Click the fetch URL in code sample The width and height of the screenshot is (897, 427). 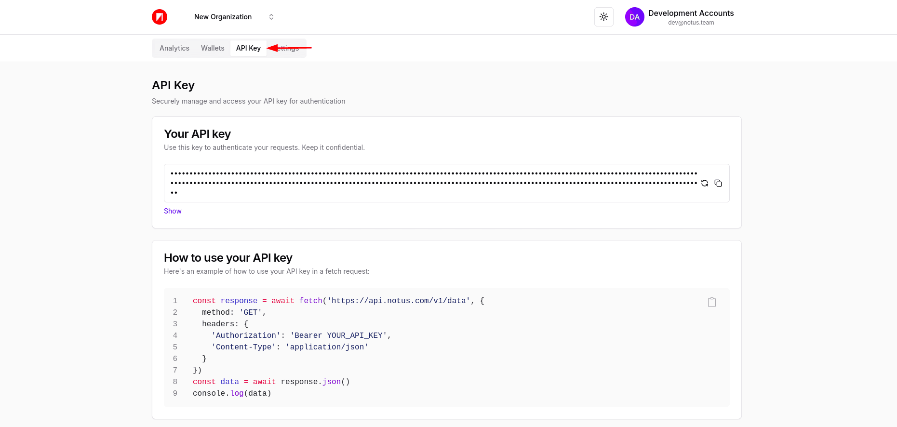[x=399, y=301]
